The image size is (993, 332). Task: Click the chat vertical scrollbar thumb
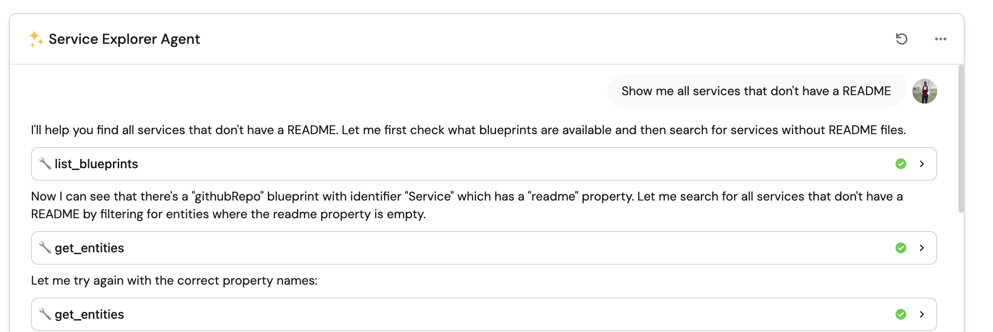pos(961,139)
